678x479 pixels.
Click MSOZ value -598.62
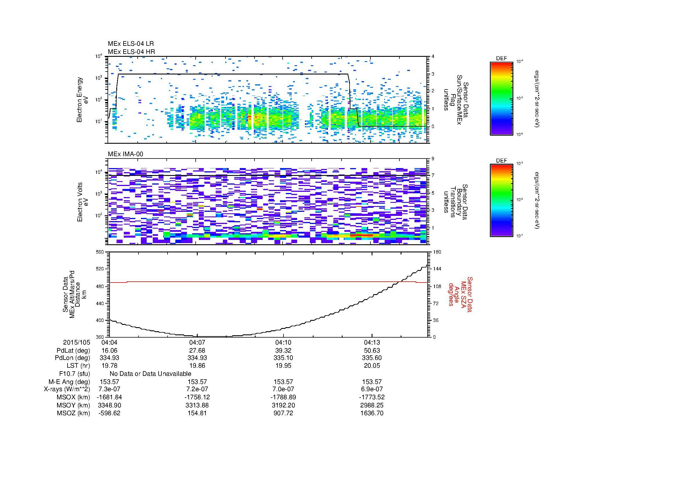point(109,413)
